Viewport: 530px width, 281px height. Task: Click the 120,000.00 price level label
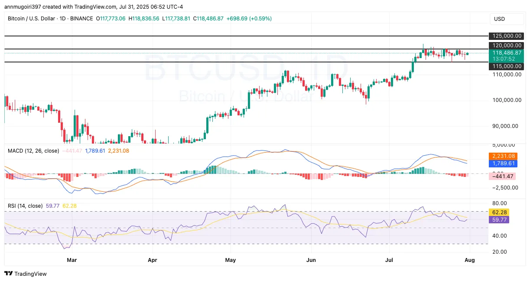click(506, 46)
